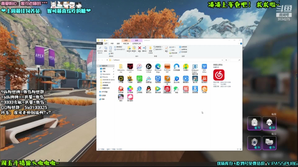The height and width of the screenshot is (167, 298).
Task: Switch to the 应用程序工具 application tools tab
Action: (137, 43)
